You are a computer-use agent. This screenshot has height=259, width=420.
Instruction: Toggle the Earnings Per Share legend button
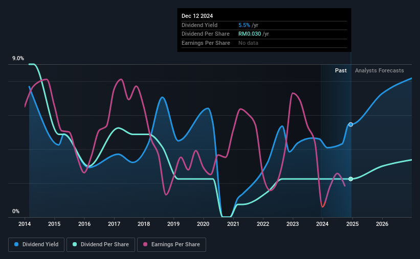coord(171,245)
